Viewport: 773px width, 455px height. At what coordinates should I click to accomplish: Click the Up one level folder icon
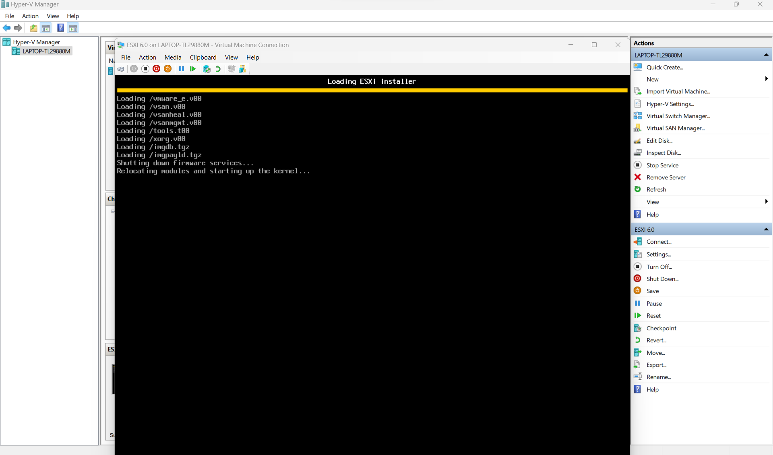click(34, 28)
